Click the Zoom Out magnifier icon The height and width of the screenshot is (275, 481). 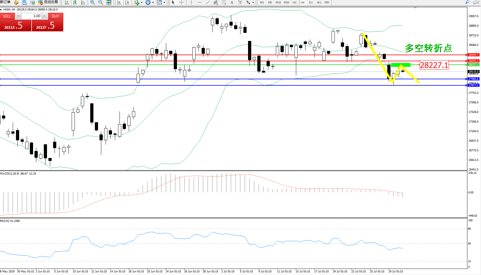101,2
